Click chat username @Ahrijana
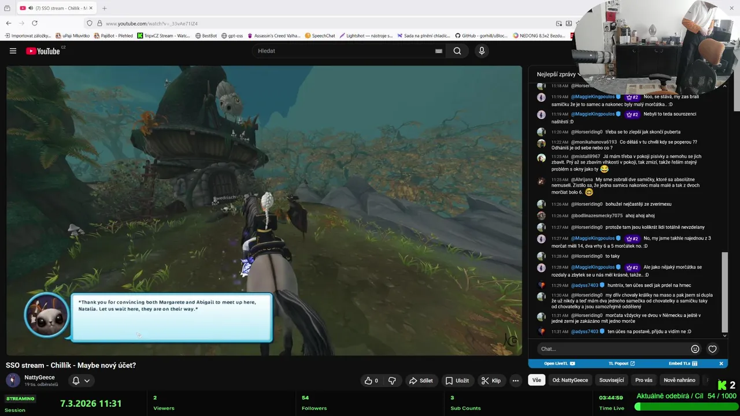The image size is (740, 416). [x=582, y=180]
